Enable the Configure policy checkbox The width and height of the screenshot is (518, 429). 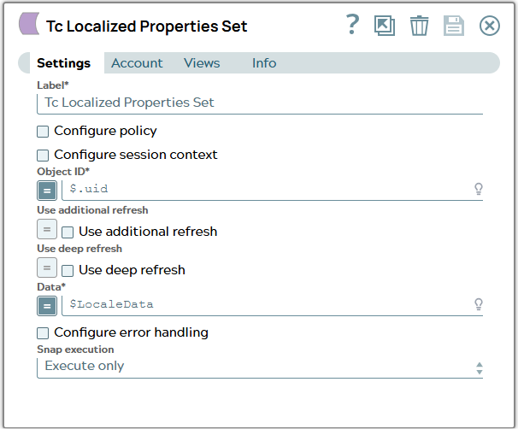43,132
